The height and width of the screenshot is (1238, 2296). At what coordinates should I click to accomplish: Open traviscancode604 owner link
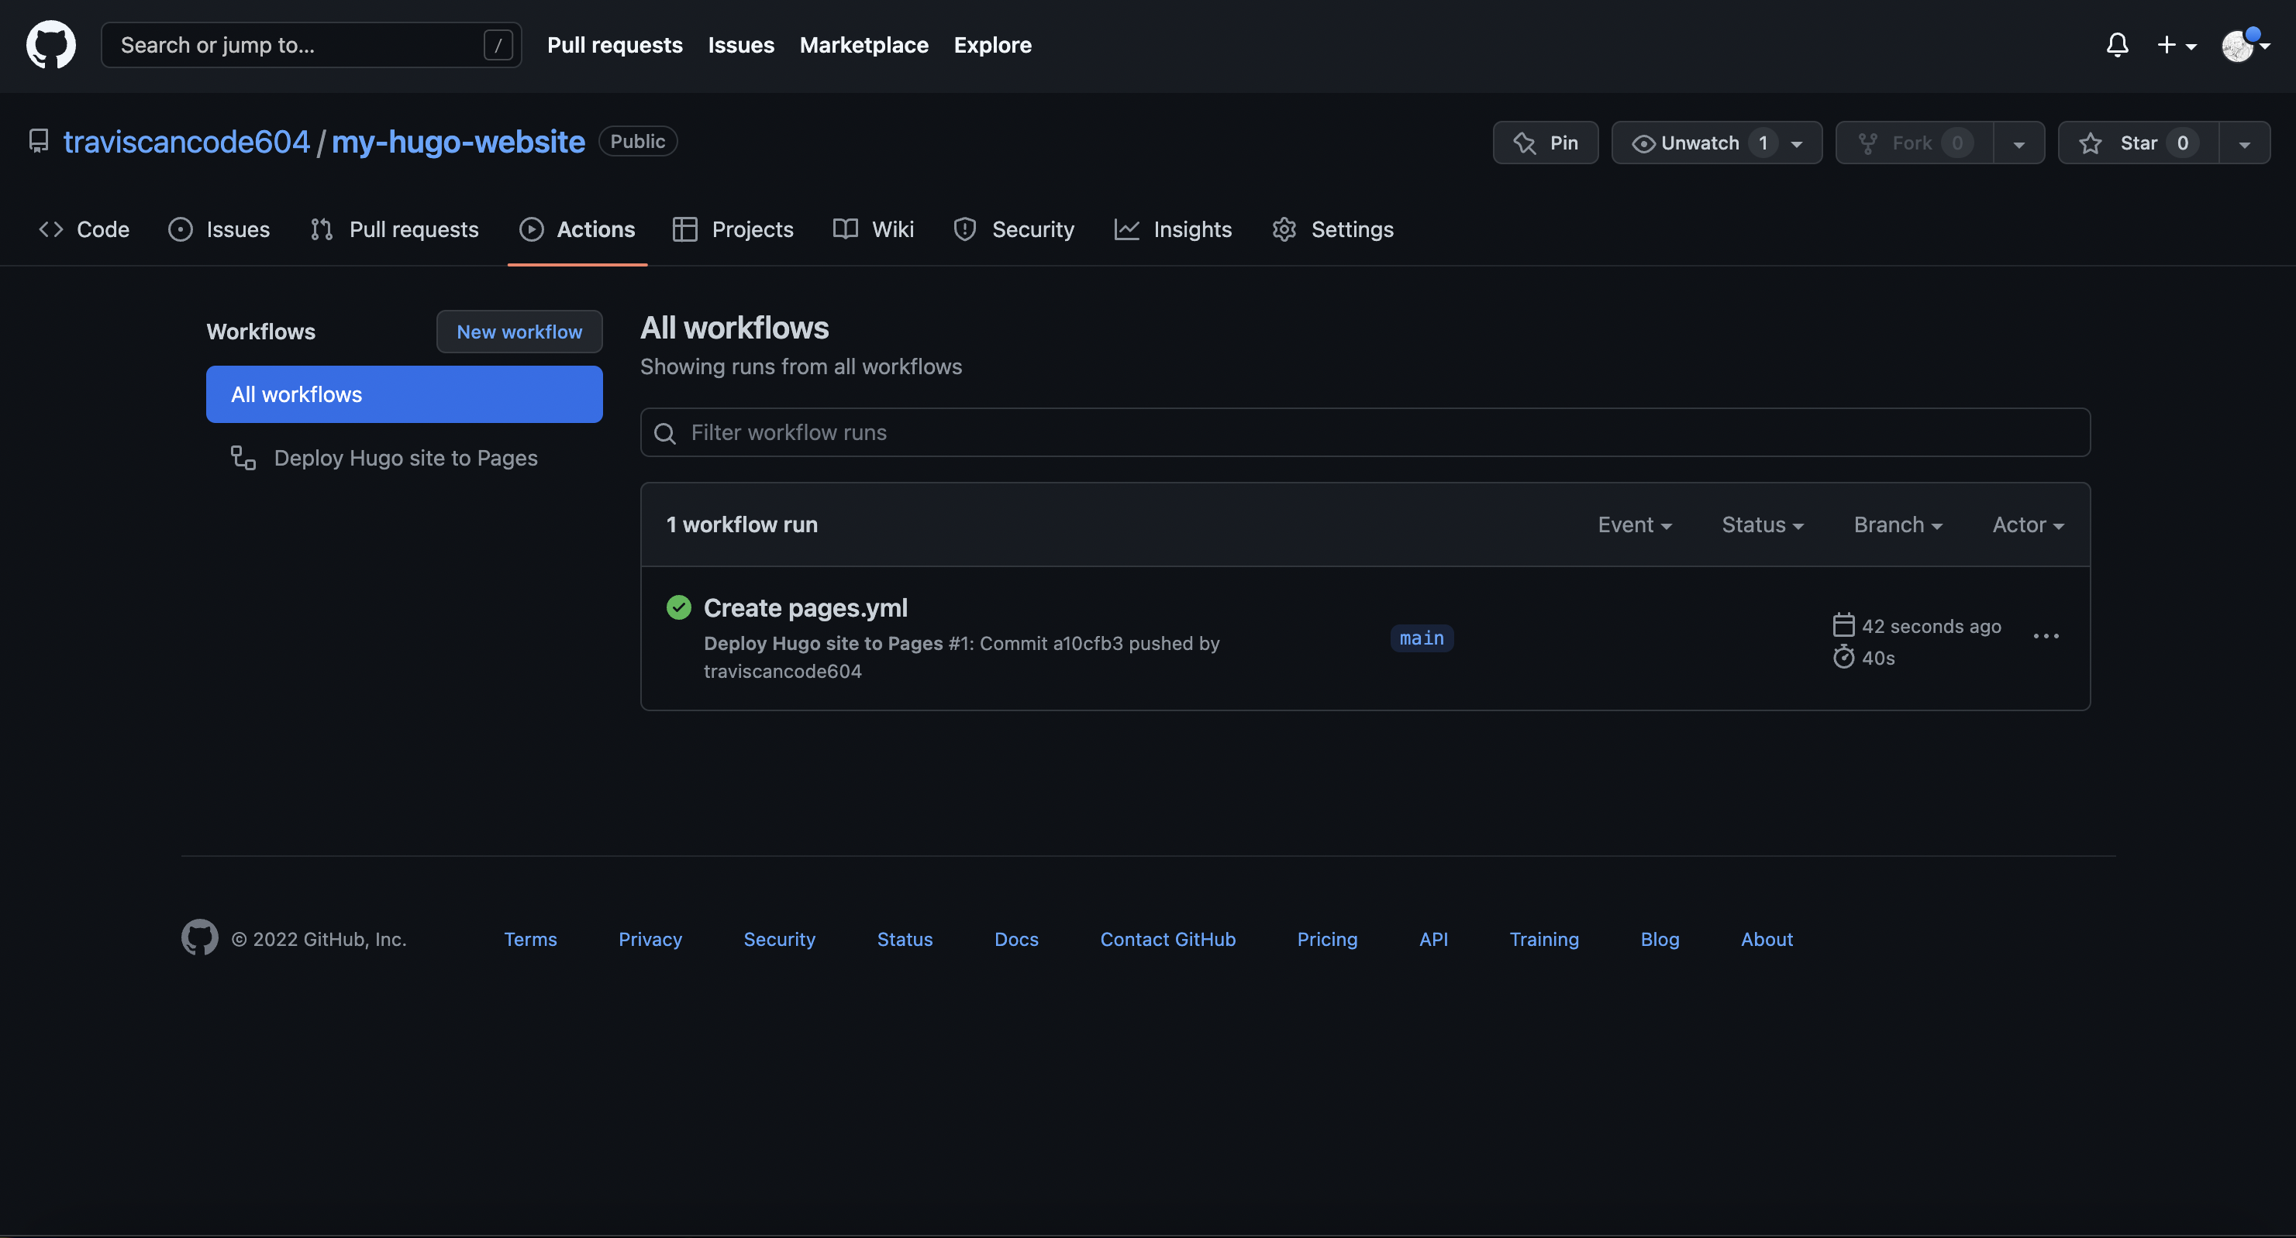coord(186,141)
